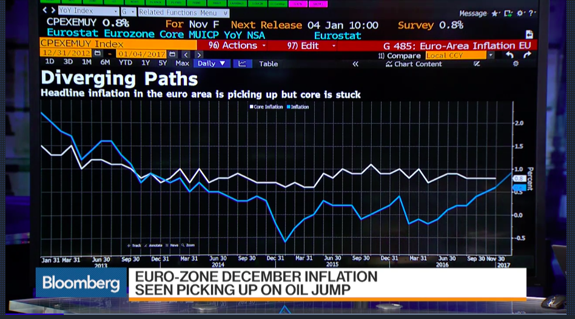The width and height of the screenshot is (575, 319).
Task: Click the favorites star icon
Action: [x=495, y=13]
